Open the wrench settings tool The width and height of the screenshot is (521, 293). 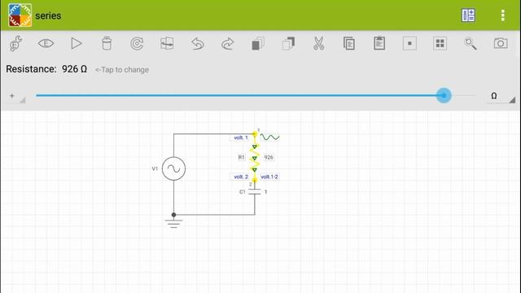15,43
